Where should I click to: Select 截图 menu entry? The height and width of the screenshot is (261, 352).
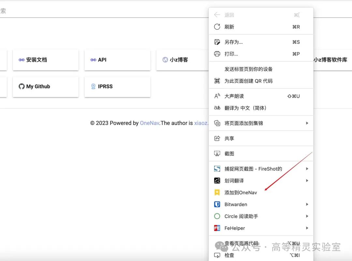click(x=261, y=154)
